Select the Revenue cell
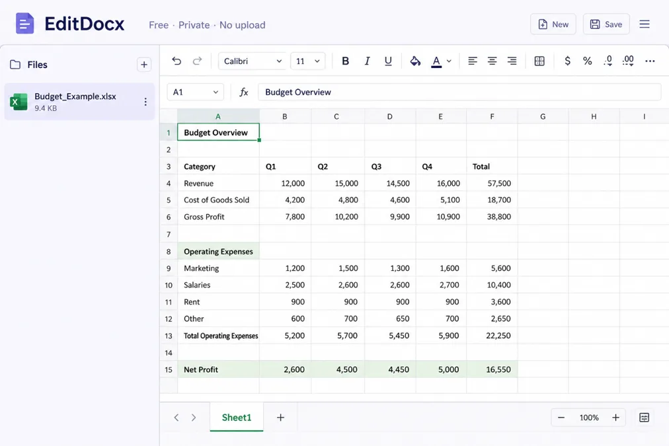This screenshot has width=669, height=446. point(218,183)
